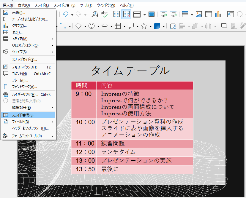Open dropdown arrow beside Undo
This screenshot has width=246, height=198.
coord(72,15)
